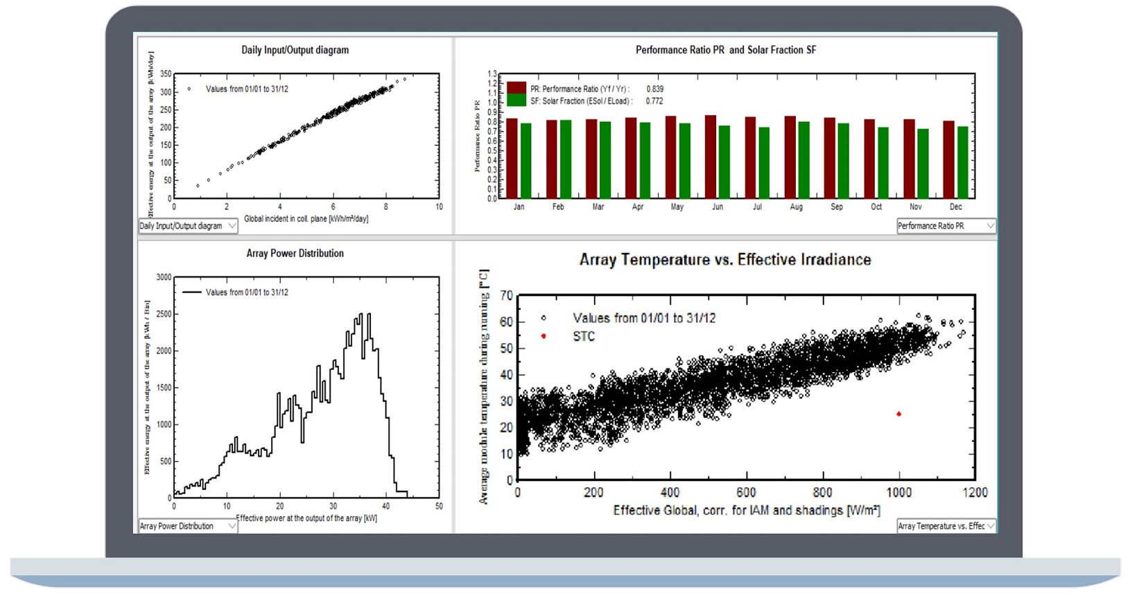Click the green SF legend swatch
The width and height of the screenshot is (1130, 596).
click(516, 100)
